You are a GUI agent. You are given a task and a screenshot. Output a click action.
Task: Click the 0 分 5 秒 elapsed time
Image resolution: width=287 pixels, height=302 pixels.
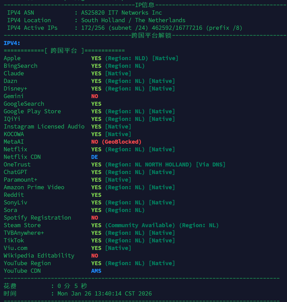(x=72, y=286)
